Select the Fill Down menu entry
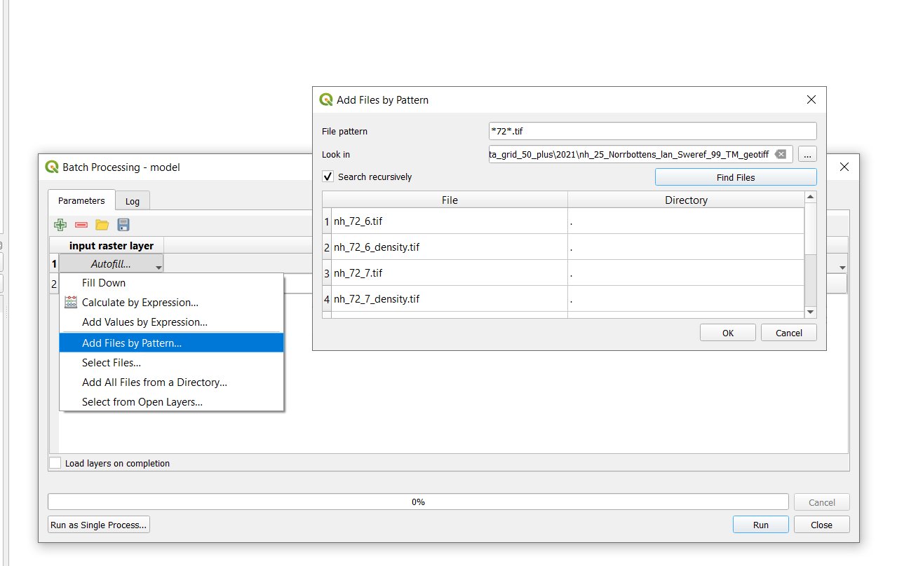The height and width of the screenshot is (566, 897). 103,282
